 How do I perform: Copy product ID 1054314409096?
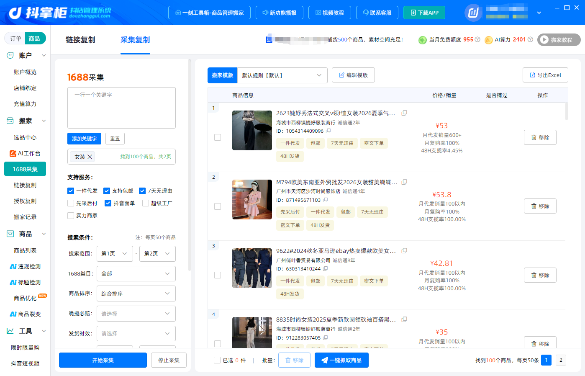pyautogui.click(x=328, y=131)
